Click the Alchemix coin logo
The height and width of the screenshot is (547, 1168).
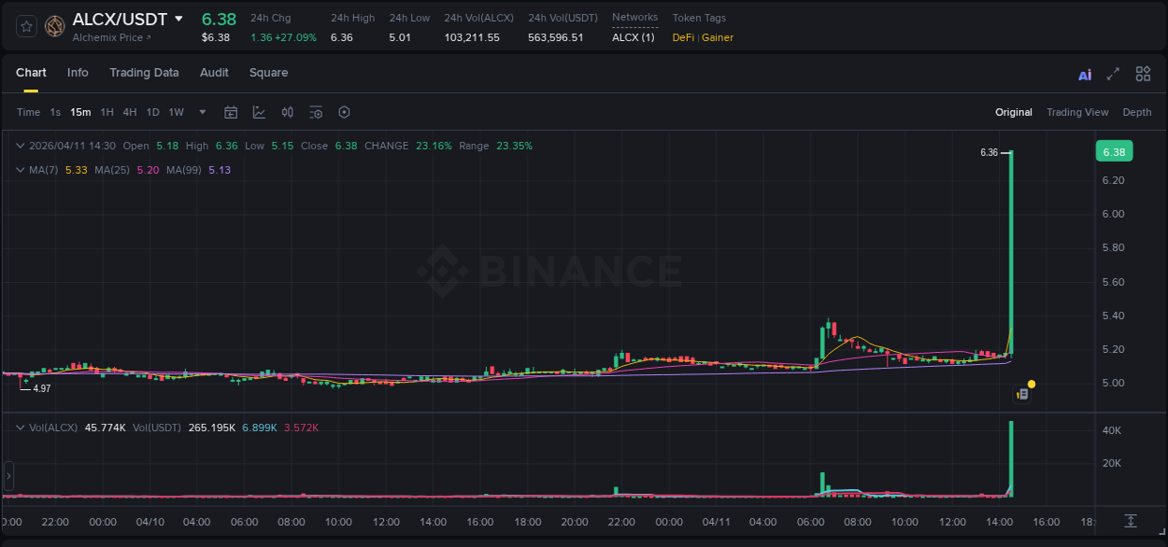[55, 26]
